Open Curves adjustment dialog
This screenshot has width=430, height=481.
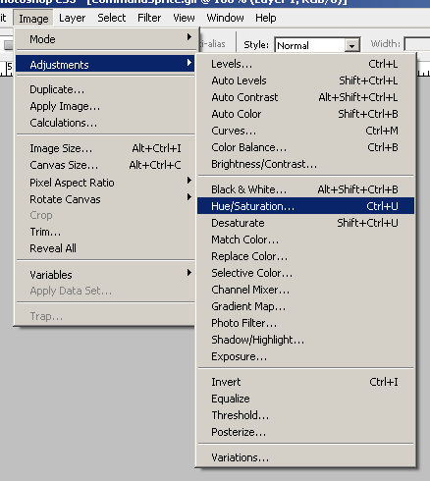click(x=305, y=131)
